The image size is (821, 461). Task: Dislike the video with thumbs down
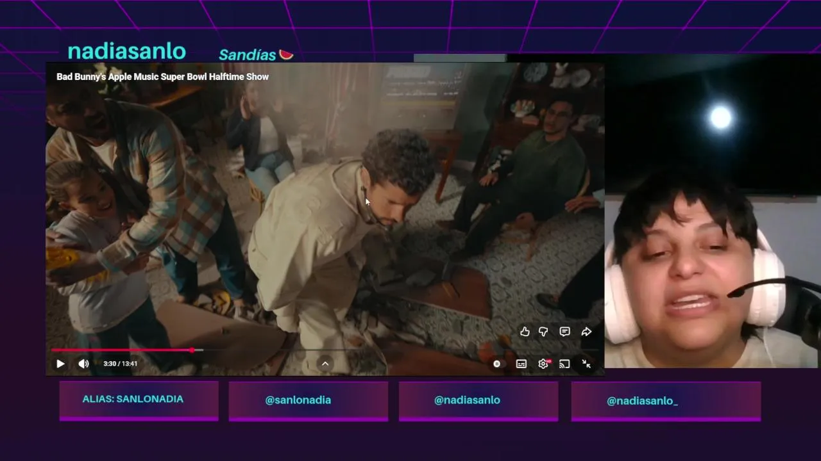543,332
